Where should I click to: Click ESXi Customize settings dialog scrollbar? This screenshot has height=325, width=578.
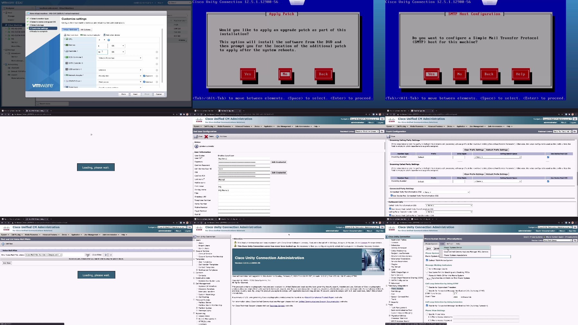tap(162, 56)
